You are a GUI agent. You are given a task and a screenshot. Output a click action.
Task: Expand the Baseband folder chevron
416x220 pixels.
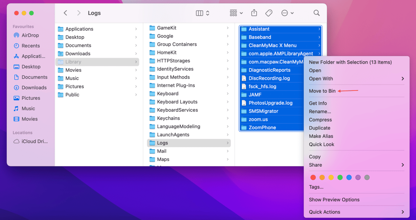coord(319,37)
